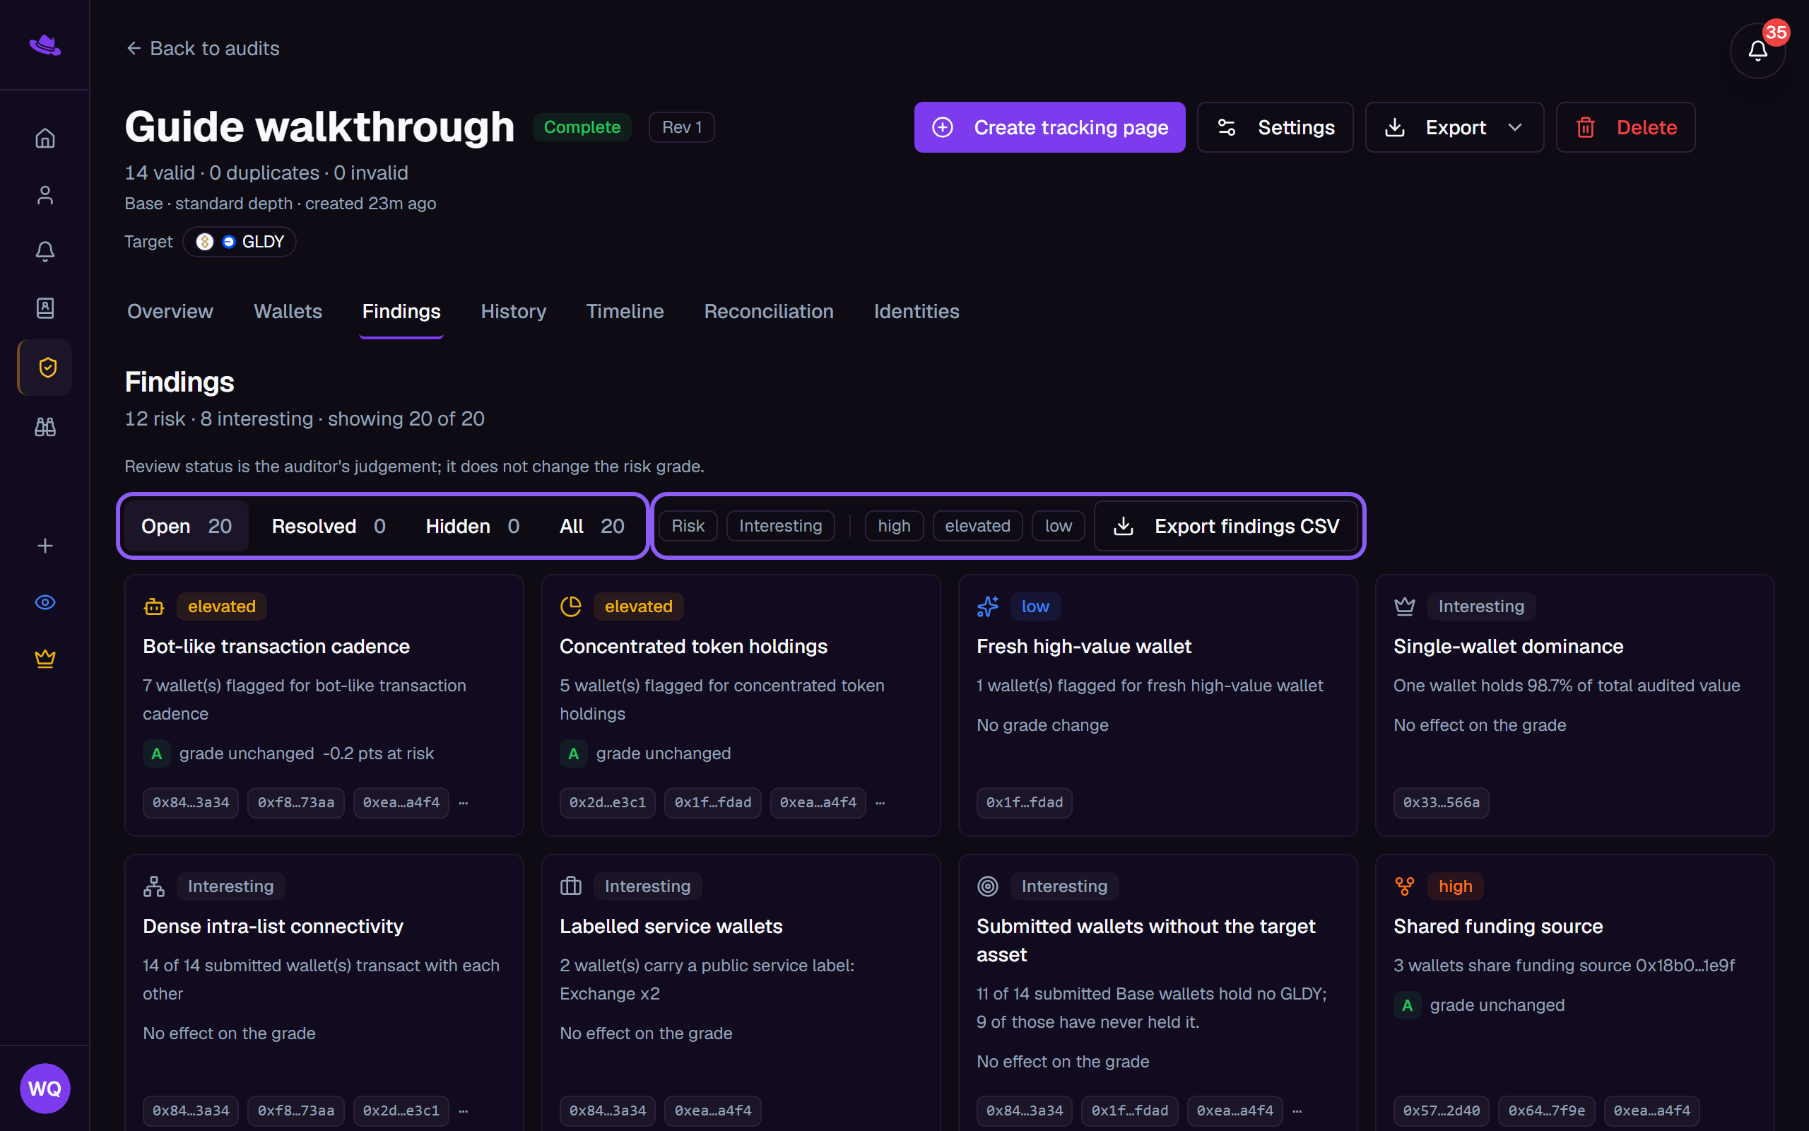Viewport: 1809px width, 1131px height.
Task: Toggle the Risk filter chip
Action: coord(688,526)
